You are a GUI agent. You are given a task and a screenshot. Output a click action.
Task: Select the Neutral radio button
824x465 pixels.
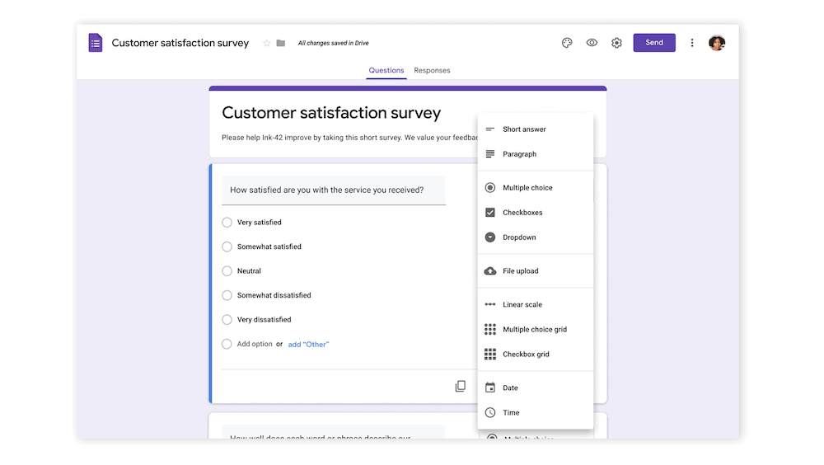(227, 270)
